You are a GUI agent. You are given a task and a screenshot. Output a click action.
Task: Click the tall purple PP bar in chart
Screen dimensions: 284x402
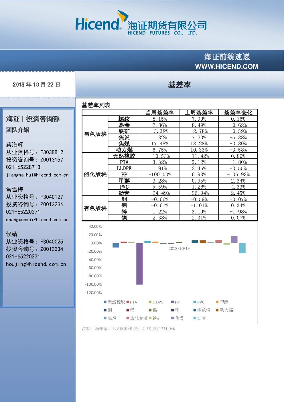(x=139, y=264)
